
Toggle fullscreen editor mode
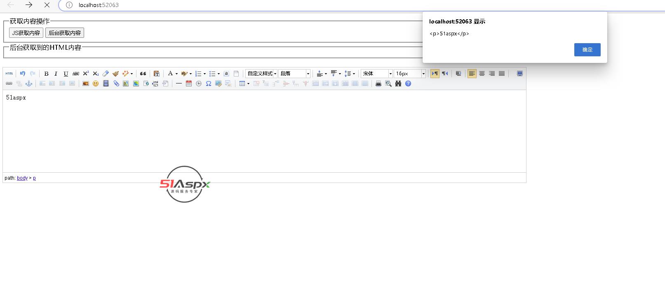pos(520,74)
